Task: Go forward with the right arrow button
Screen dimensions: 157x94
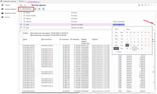Action: point(25,5)
